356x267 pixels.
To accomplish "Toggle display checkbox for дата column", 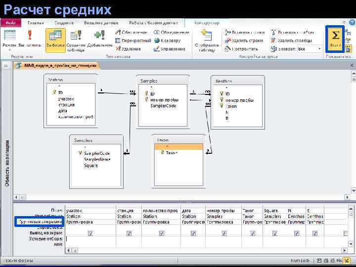I will (x=193, y=233).
